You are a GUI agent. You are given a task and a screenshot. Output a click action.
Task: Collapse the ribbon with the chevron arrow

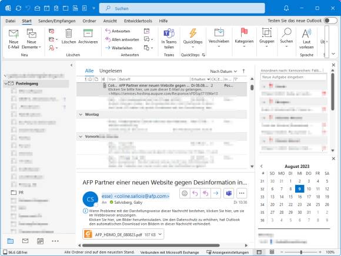(333, 53)
